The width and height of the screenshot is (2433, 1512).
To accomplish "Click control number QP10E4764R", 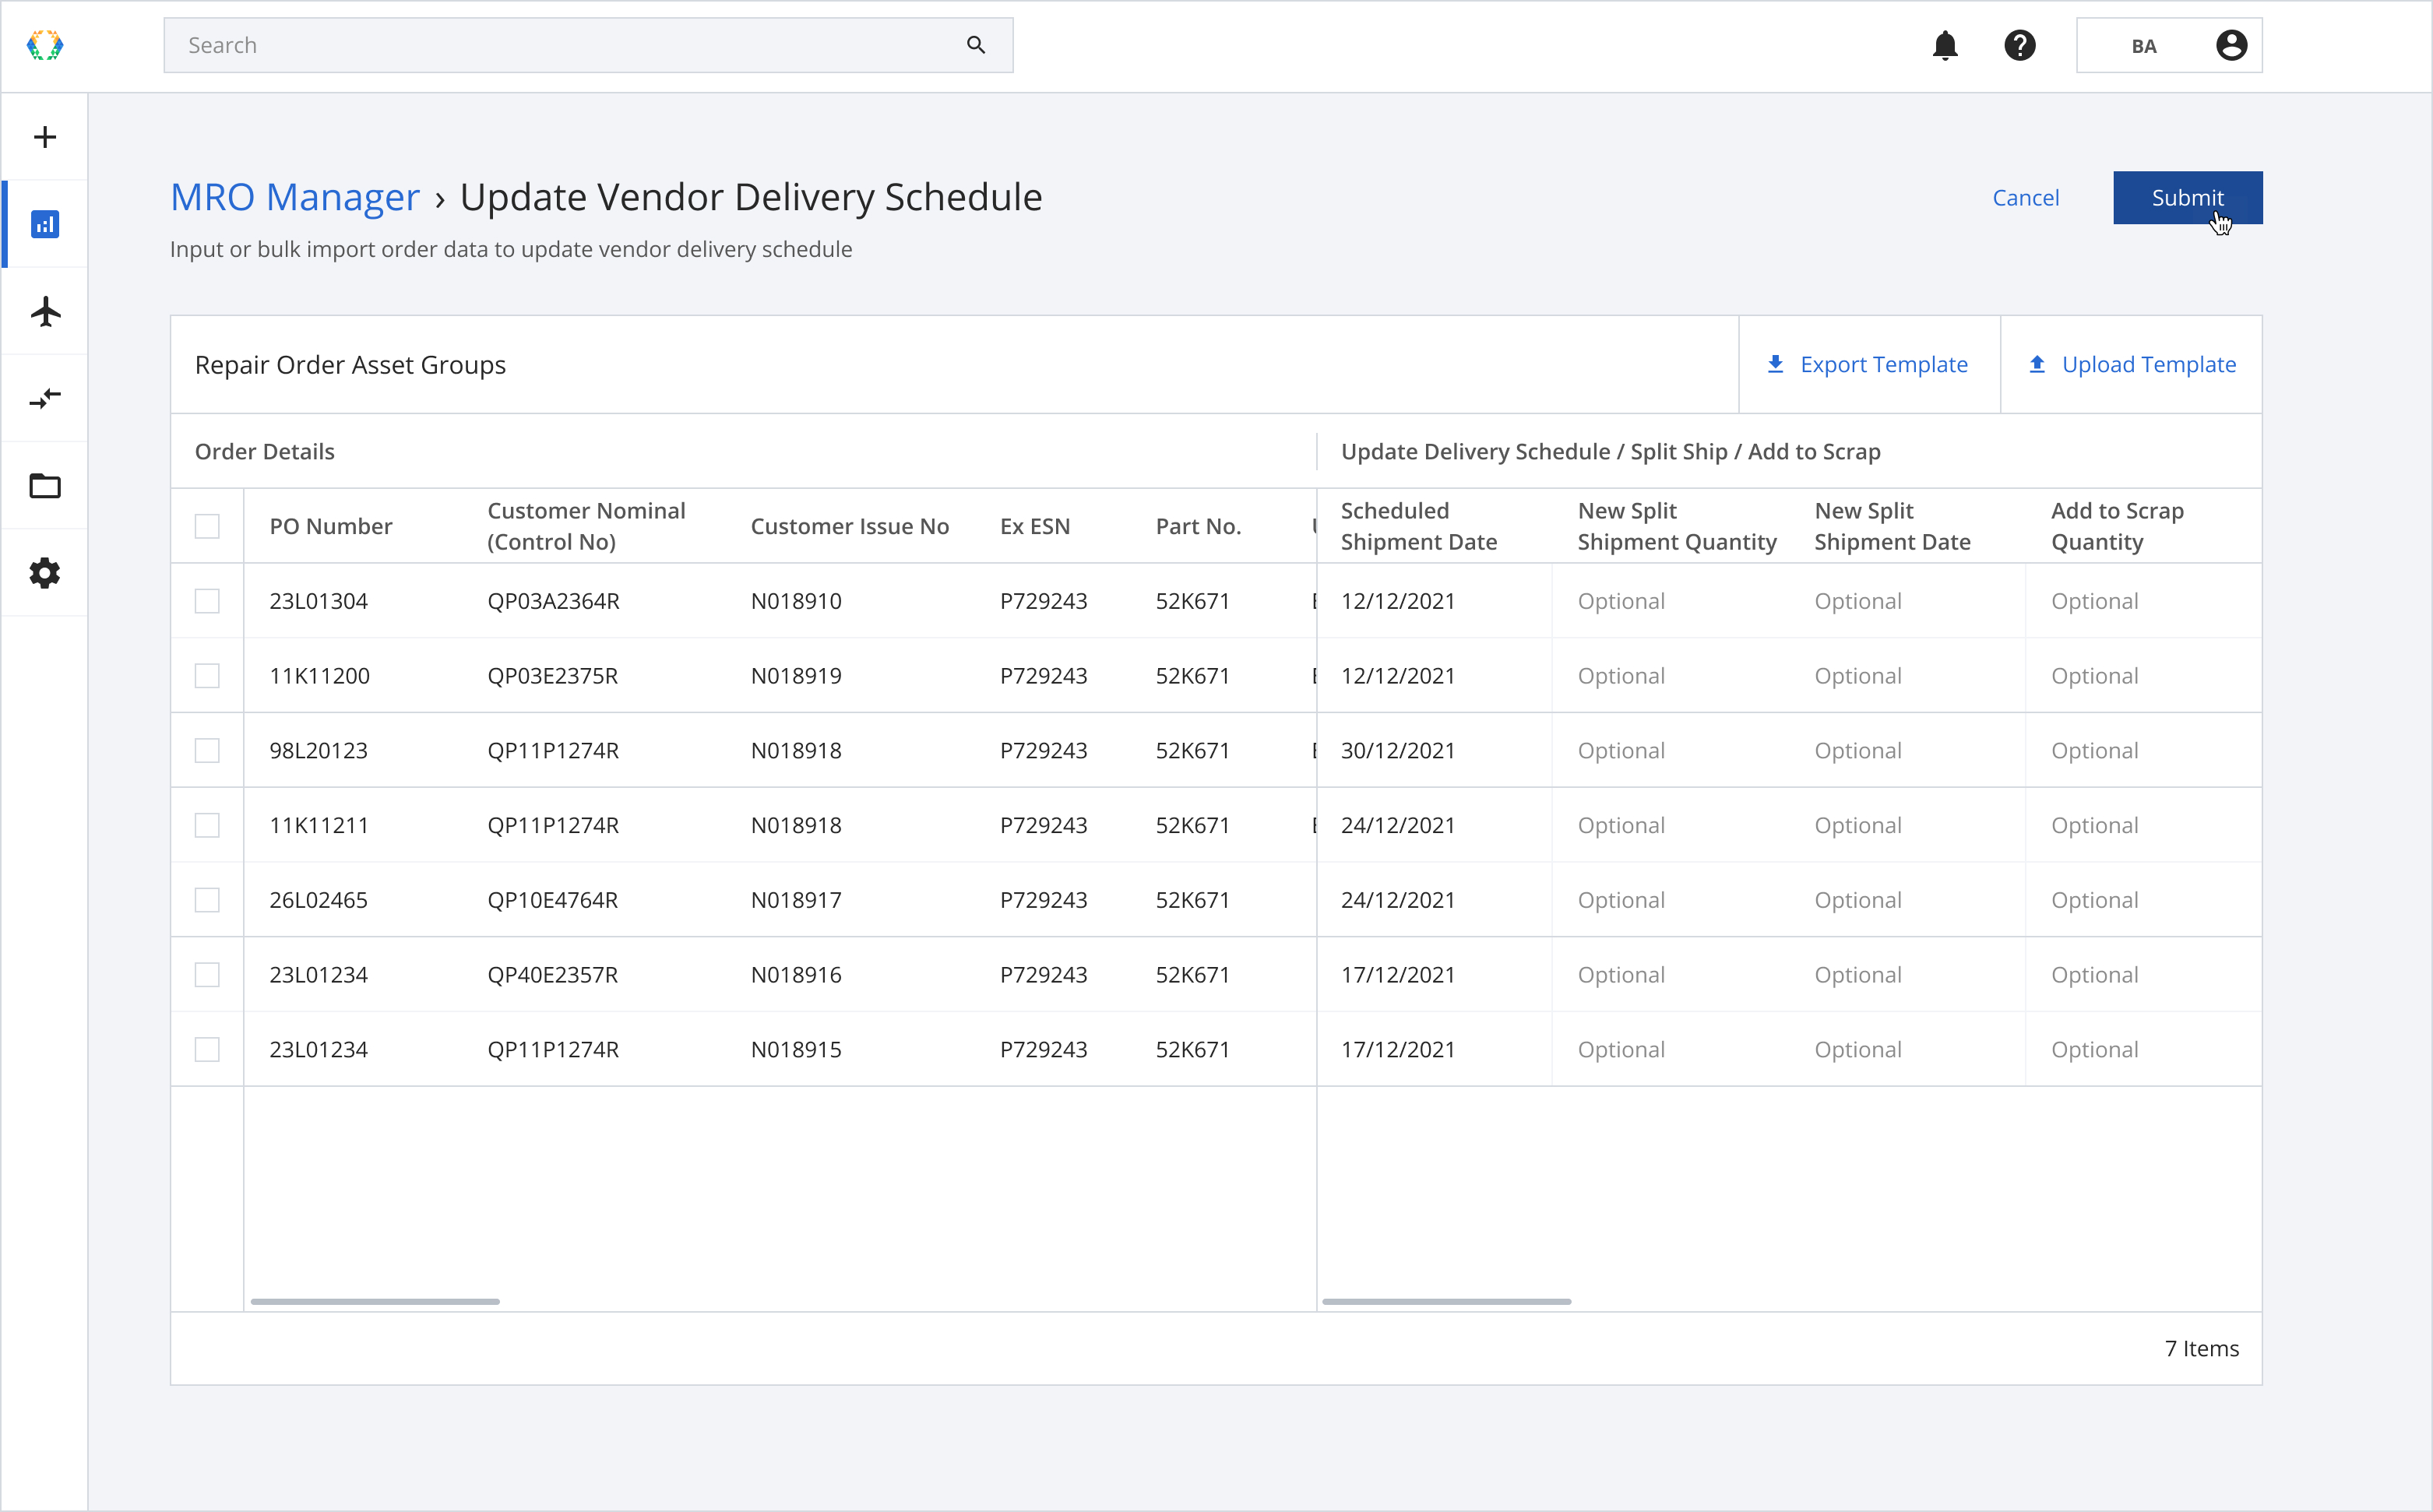I will click(552, 900).
